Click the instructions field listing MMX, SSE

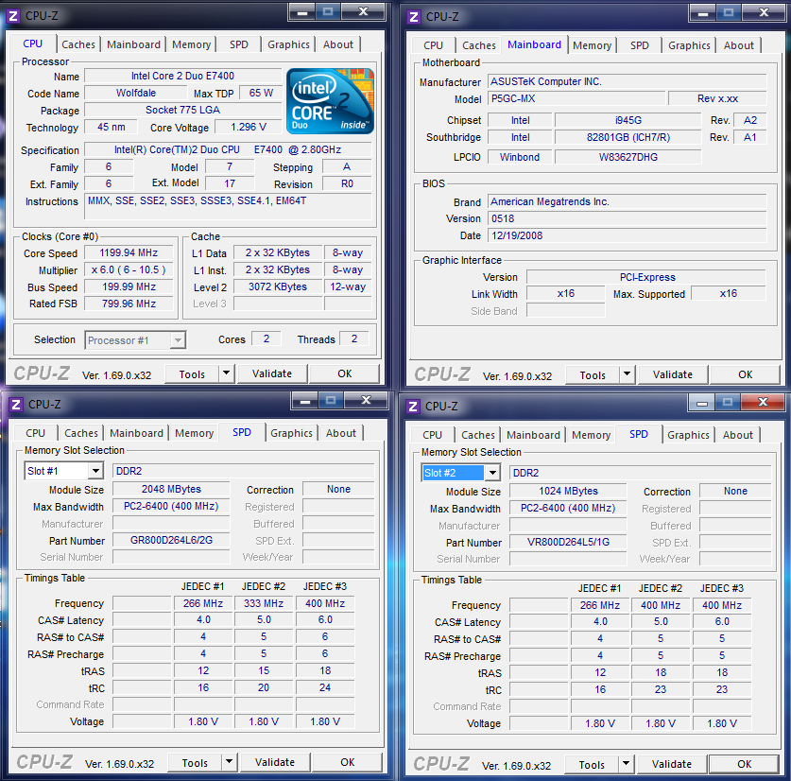pos(228,206)
